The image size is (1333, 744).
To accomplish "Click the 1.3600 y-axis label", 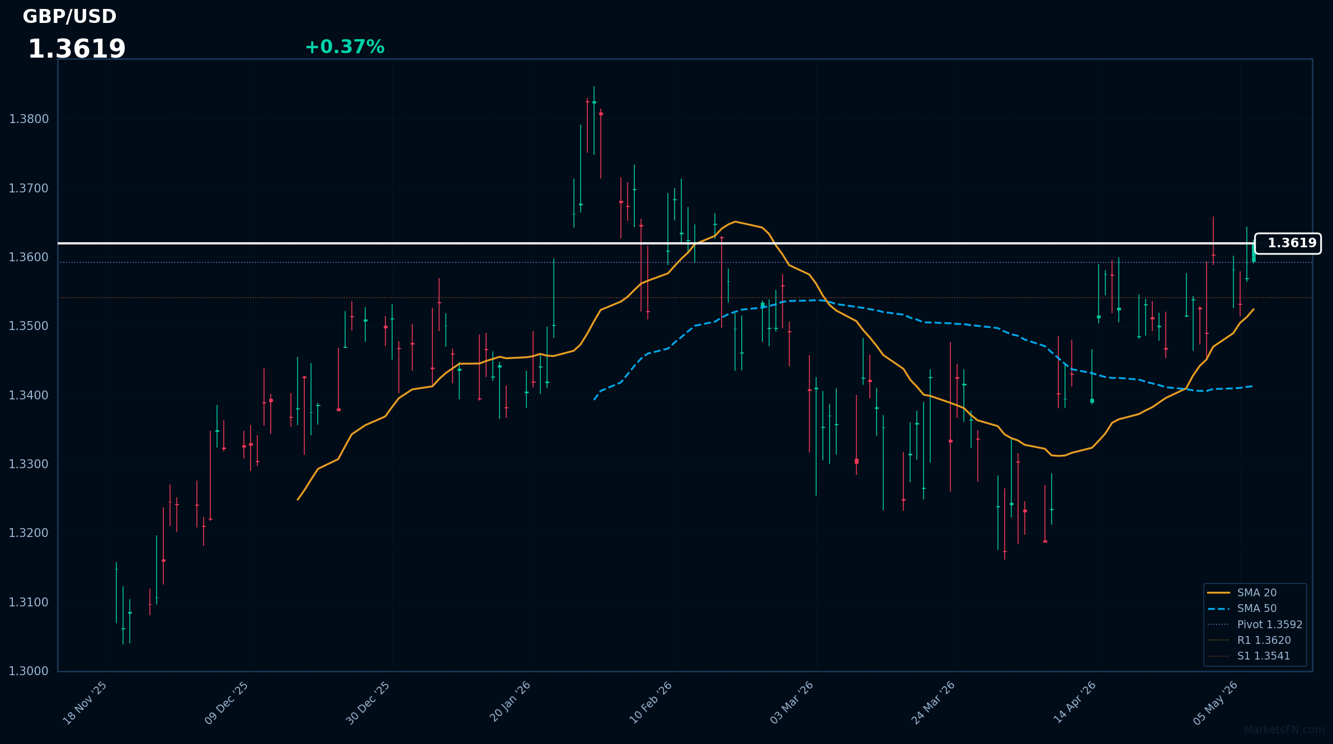I will pyautogui.click(x=29, y=257).
